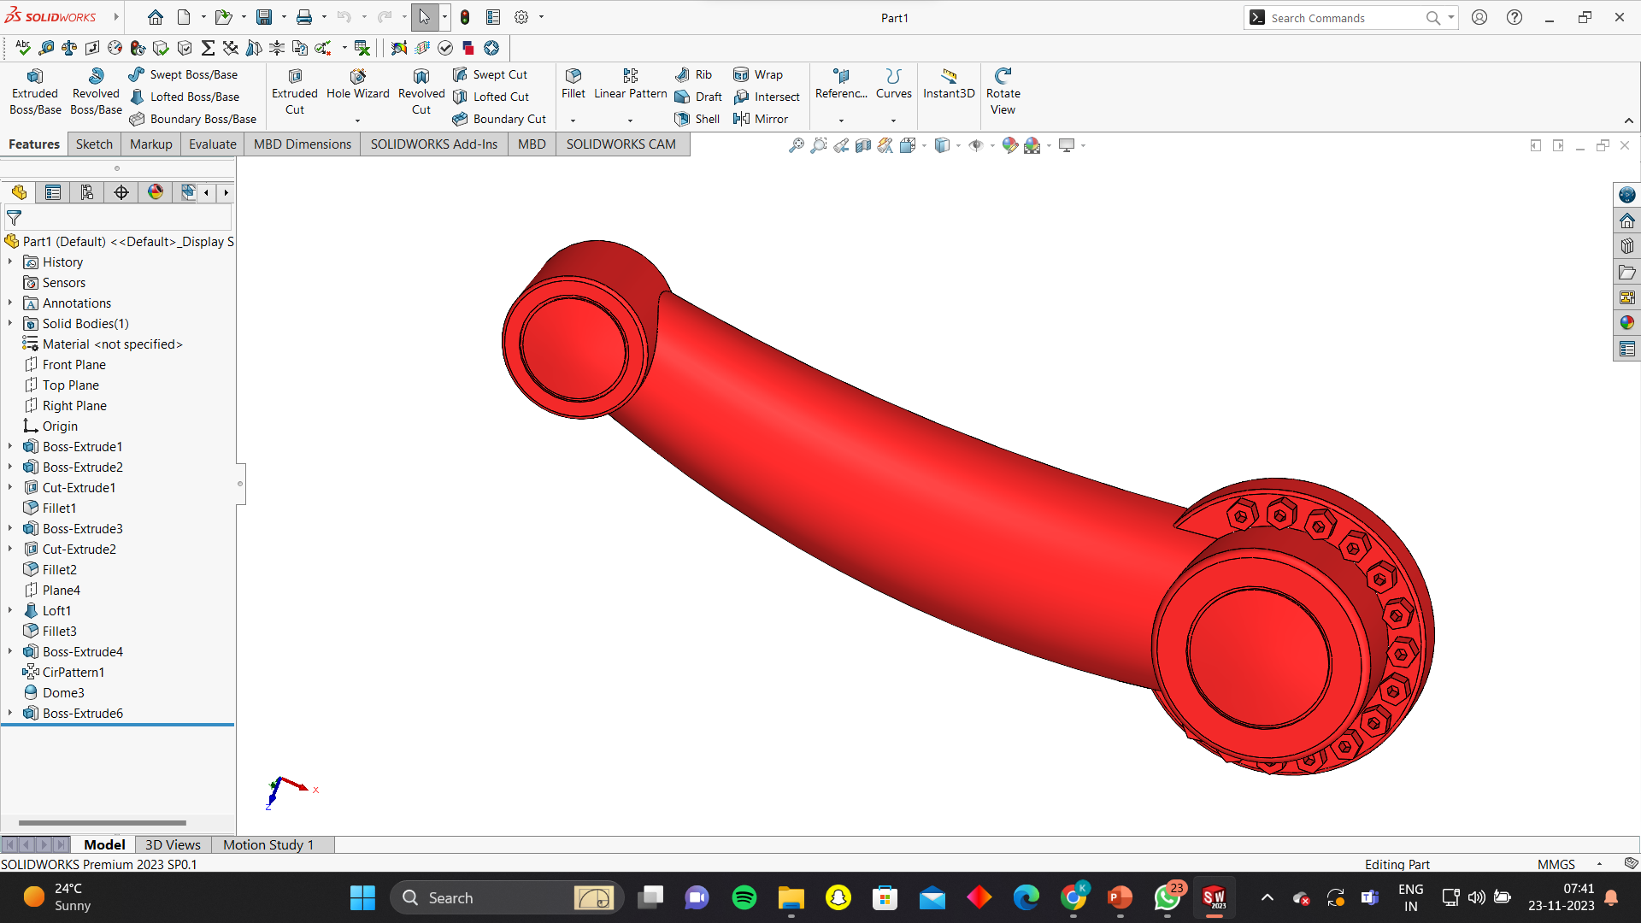Open the Motion Study 1 tab
Viewport: 1641px width, 923px height.
pos(268,844)
